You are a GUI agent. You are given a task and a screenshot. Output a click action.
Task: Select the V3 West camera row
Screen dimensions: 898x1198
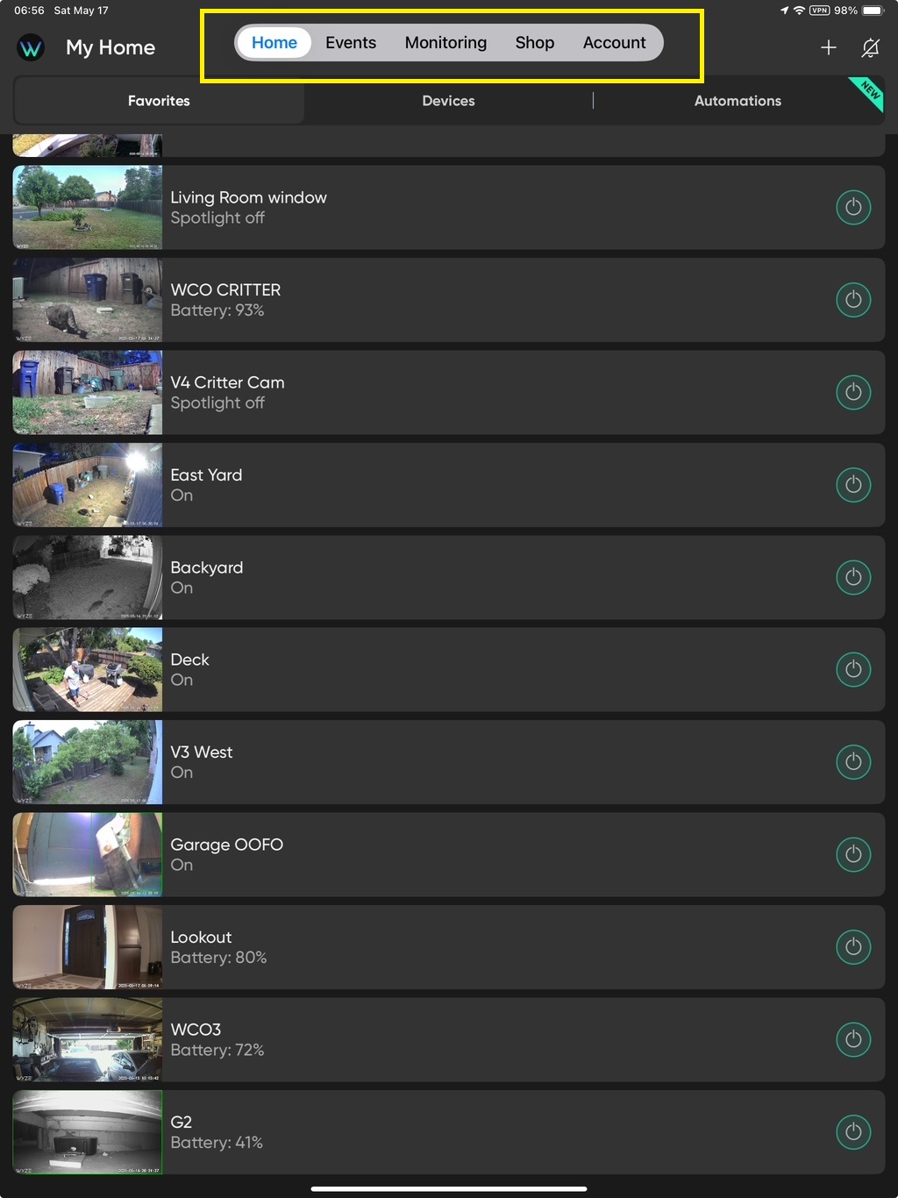point(449,762)
